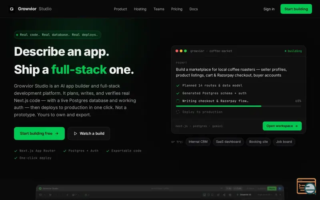Click the 'Exportable code' feature text
320x200 pixels.
126,151
